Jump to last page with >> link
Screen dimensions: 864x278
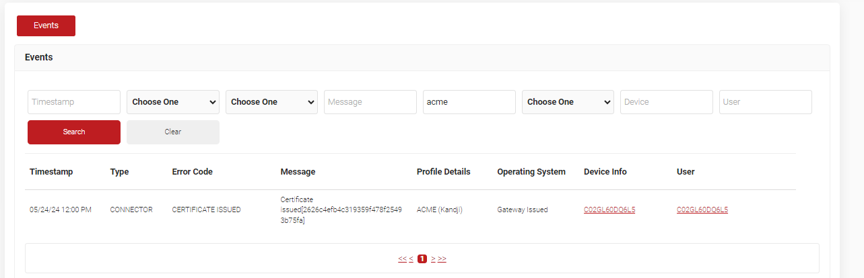coord(442,259)
